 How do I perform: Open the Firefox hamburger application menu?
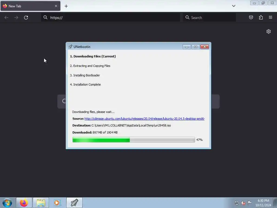pos(271,17)
